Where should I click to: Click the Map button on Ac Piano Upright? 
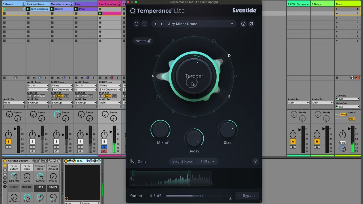coord(45,161)
